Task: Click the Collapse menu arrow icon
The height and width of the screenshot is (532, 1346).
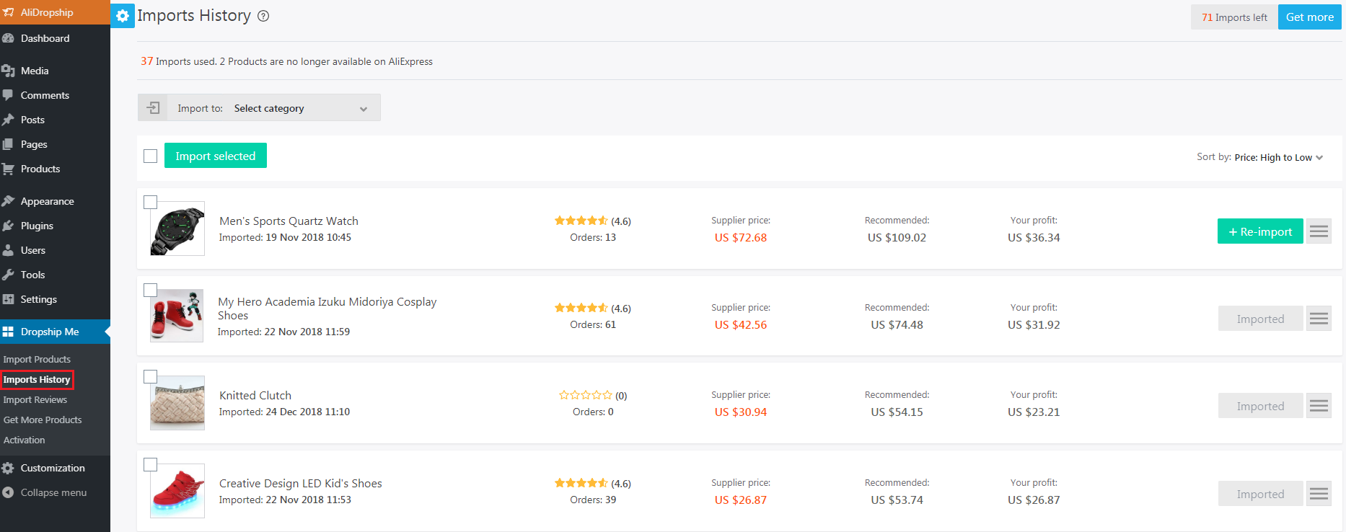Action: (8, 492)
